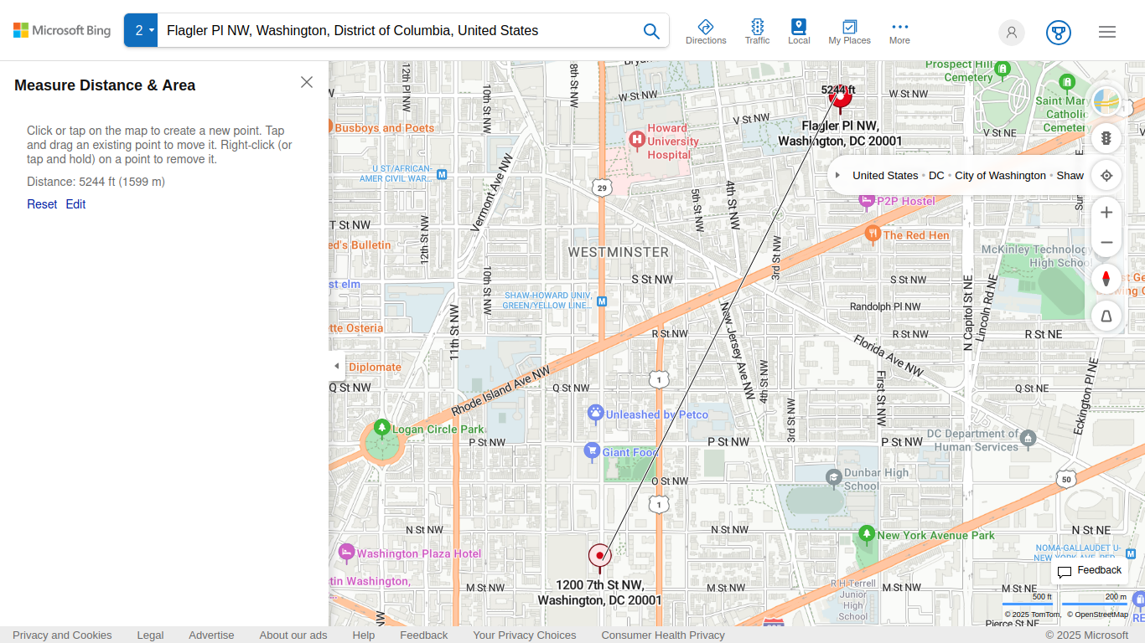Expand the location breadcrumb arrow
This screenshot has height=643, width=1145.
(x=837, y=175)
